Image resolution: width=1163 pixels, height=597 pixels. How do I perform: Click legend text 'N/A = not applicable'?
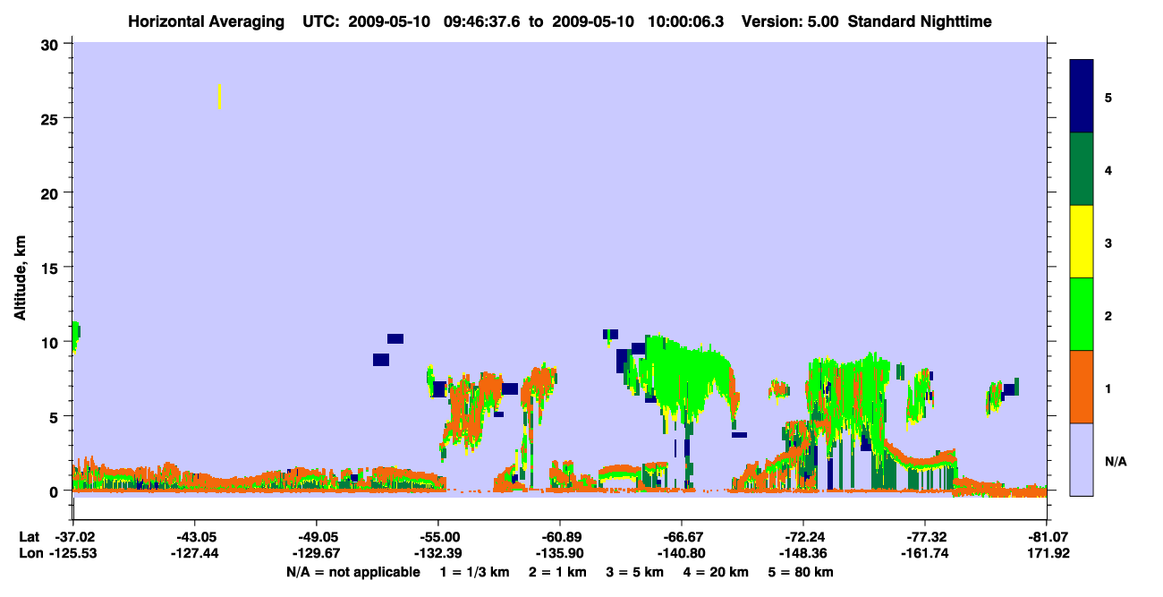[353, 572]
